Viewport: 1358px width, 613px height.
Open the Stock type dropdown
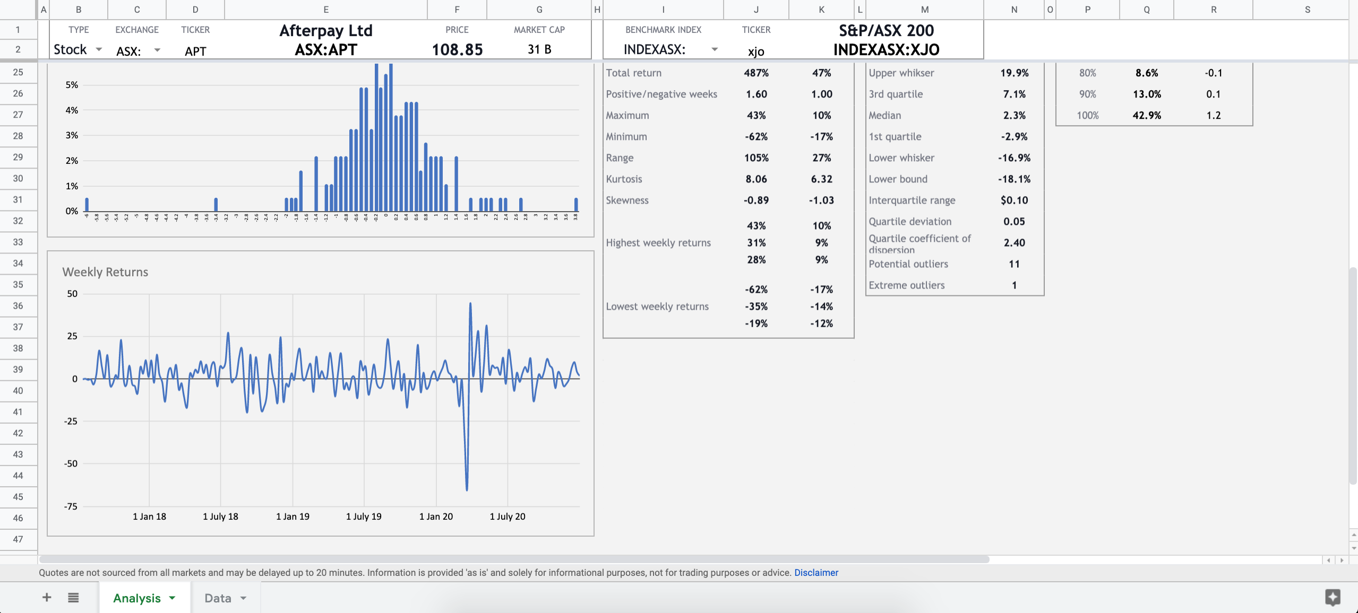(x=99, y=49)
